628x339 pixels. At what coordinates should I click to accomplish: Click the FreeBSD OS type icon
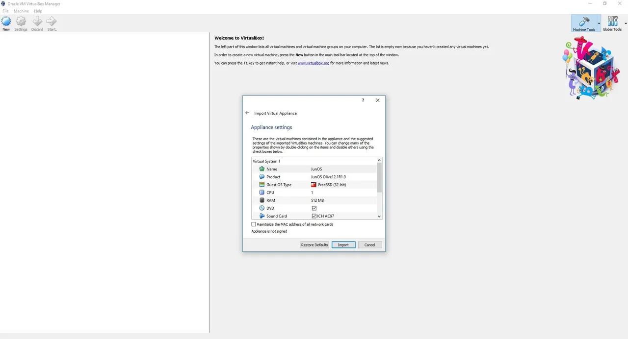tap(314, 185)
